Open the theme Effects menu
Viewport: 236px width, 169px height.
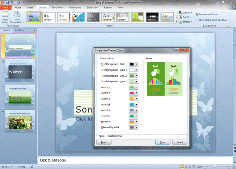pos(186,22)
